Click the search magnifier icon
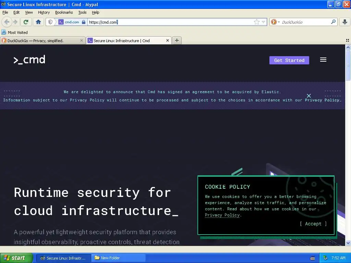The height and width of the screenshot is (263, 351). (333, 22)
